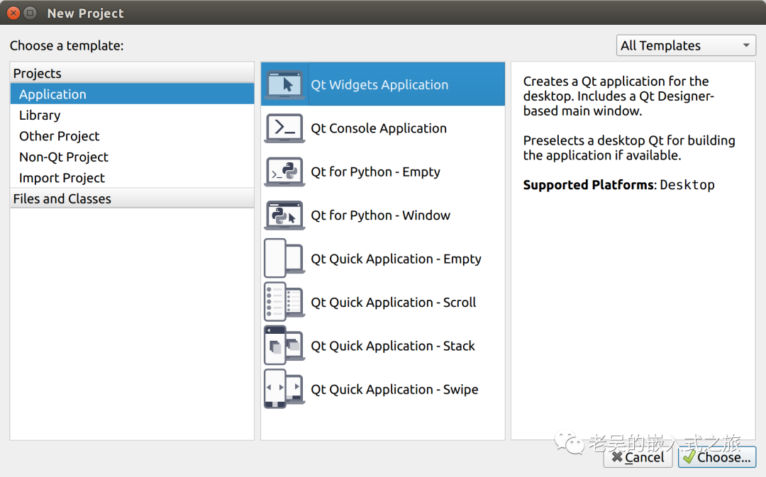Select the Non-Qt Project category
Image resolution: width=766 pixels, height=477 pixels.
click(x=132, y=157)
